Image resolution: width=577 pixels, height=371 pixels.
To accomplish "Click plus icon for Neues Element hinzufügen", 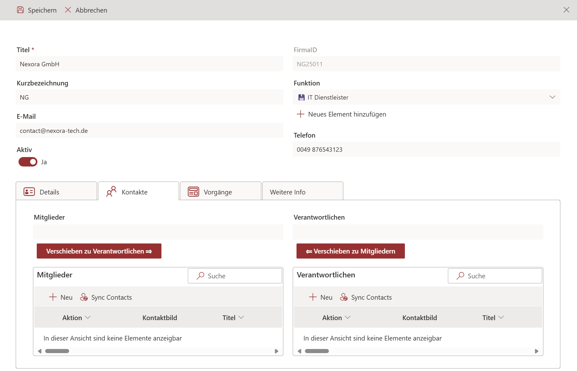I will 301,114.
